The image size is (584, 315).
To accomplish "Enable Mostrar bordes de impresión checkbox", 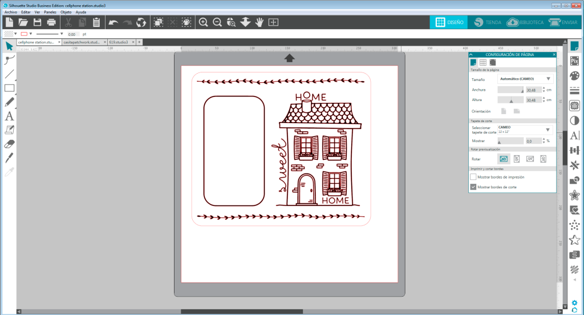I will click(473, 177).
